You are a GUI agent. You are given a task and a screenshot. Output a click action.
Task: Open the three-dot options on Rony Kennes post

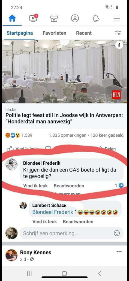click(119, 252)
